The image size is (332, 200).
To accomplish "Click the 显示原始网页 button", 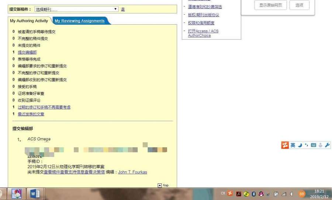I will coord(271,5).
